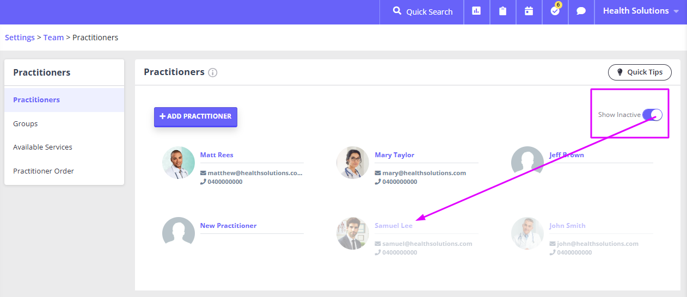Go to Practitioner Order in sidebar
The width and height of the screenshot is (687, 297).
pyautogui.click(x=44, y=171)
